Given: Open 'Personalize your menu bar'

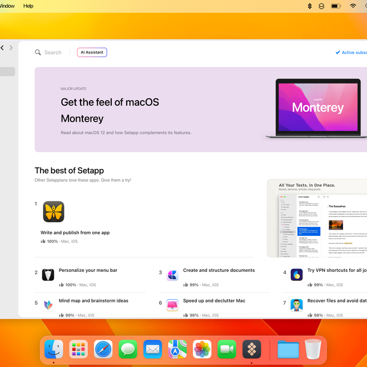Looking at the screenshot, I should point(88,270).
